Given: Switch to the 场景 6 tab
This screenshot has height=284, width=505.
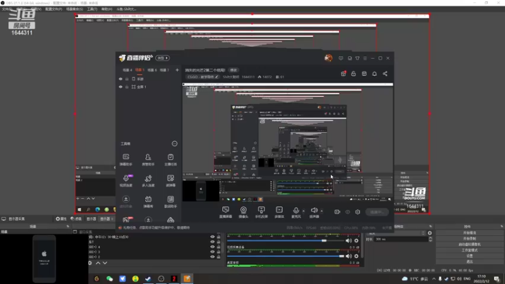Looking at the screenshot, I should pyautogui.click(x=152, y=70).
